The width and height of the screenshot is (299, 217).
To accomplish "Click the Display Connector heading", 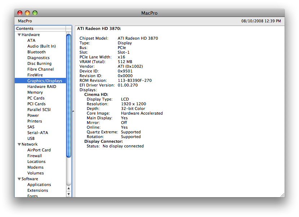I will (103, 141).
